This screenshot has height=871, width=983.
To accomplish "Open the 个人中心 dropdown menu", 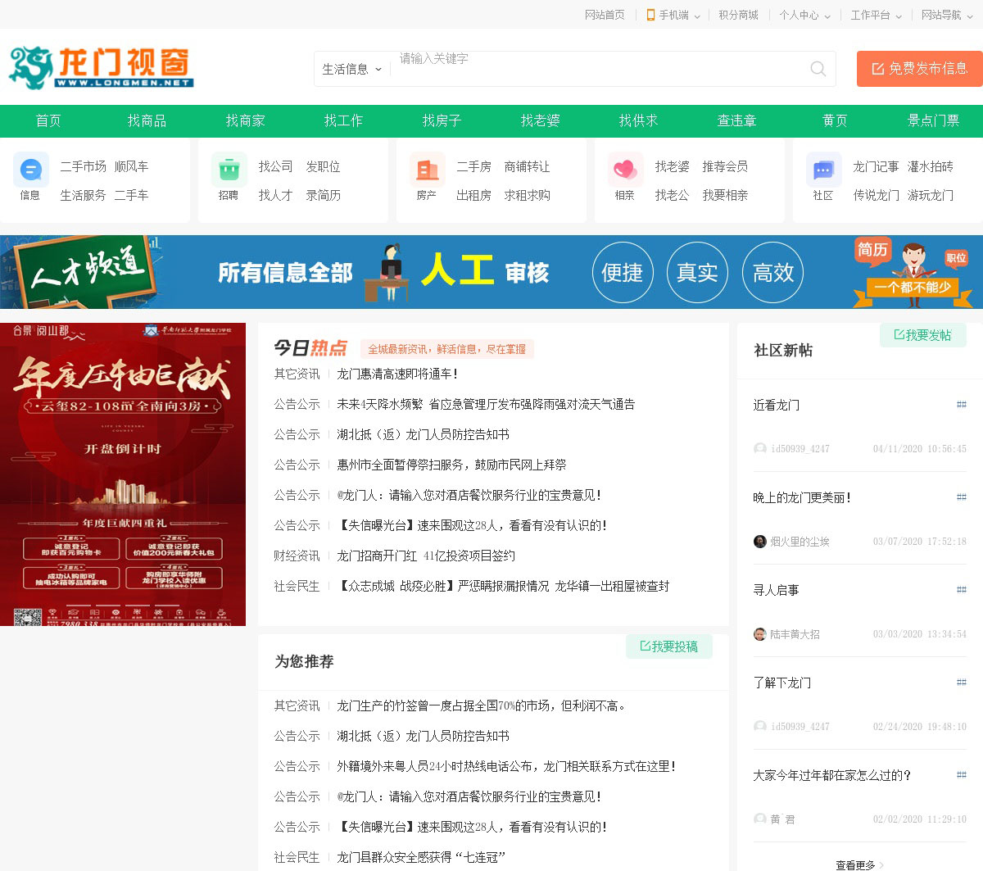I will [804, 15].
